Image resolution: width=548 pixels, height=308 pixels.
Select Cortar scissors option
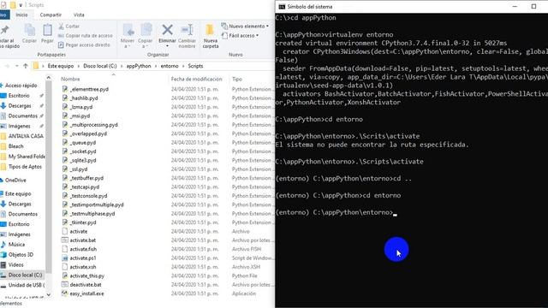(x=68, y=27)
